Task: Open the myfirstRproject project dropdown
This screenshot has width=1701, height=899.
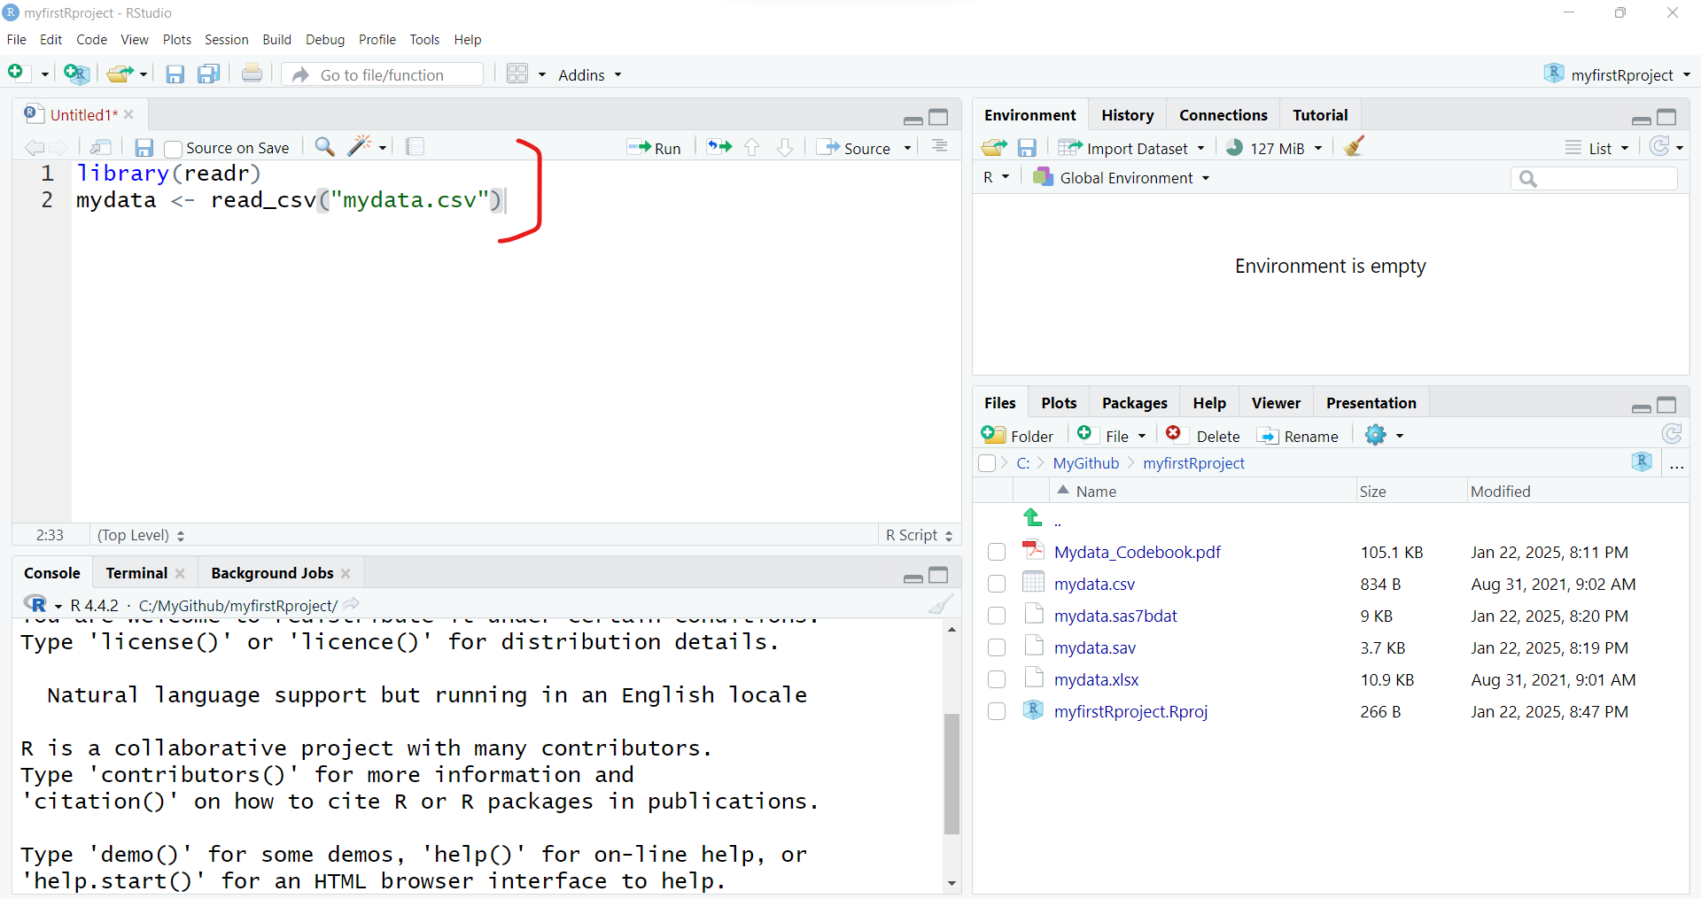Action: click(x=1618, y=74)
